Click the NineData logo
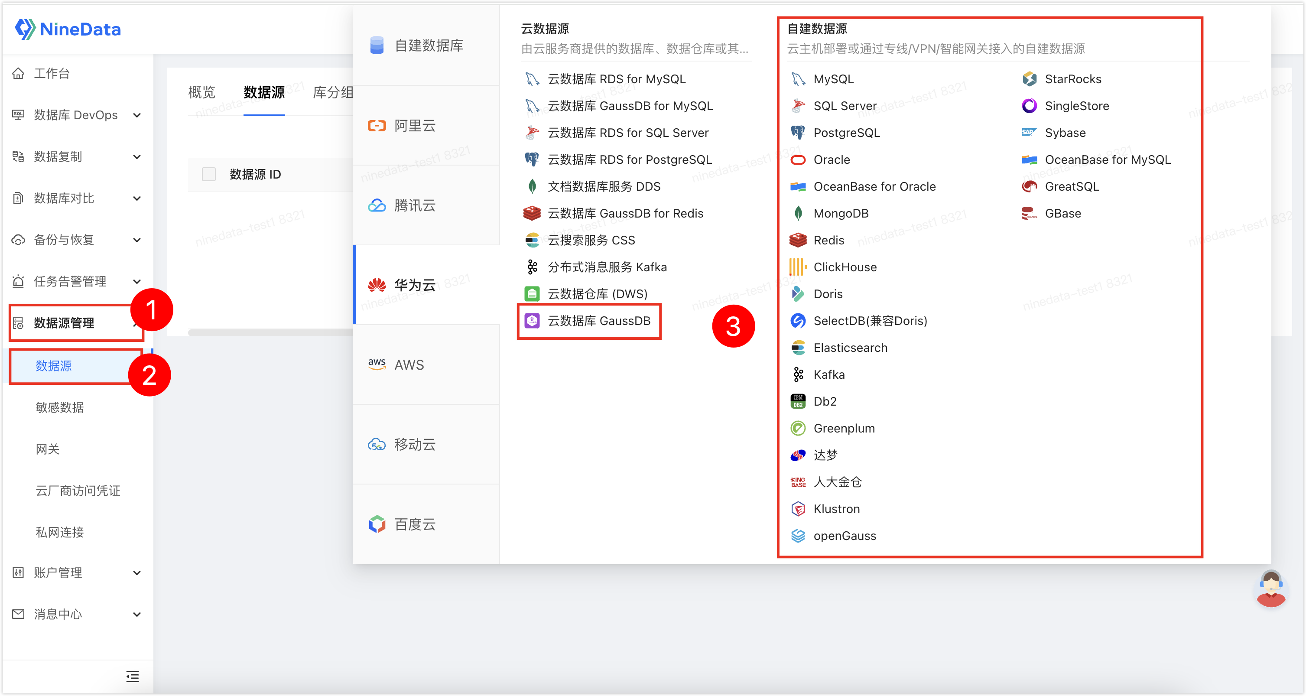The height and width of the screenshot is (696, 1306). pyautogui.click(x=68, y=29)
